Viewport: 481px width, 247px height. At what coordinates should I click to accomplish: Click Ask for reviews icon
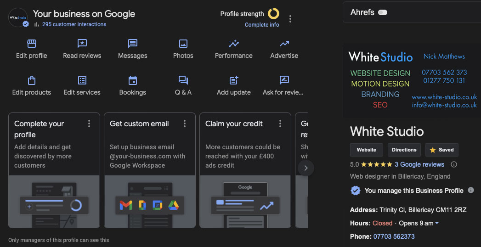click(284, 80)
